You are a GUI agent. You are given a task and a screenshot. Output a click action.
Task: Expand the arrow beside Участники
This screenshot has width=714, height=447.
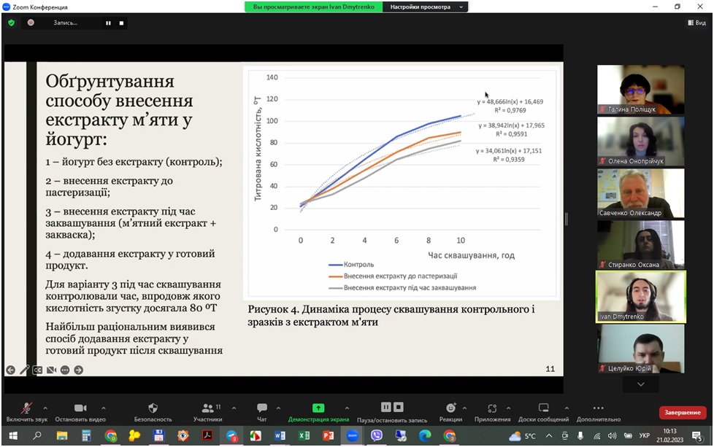click(234, 408)
